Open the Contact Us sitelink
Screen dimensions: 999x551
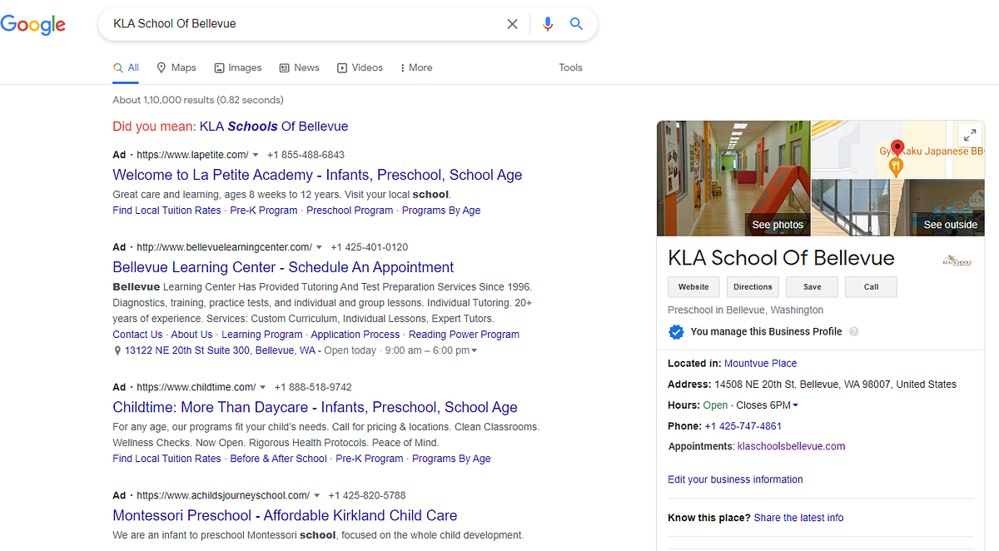pyautogui.click(x=137, y=335)
